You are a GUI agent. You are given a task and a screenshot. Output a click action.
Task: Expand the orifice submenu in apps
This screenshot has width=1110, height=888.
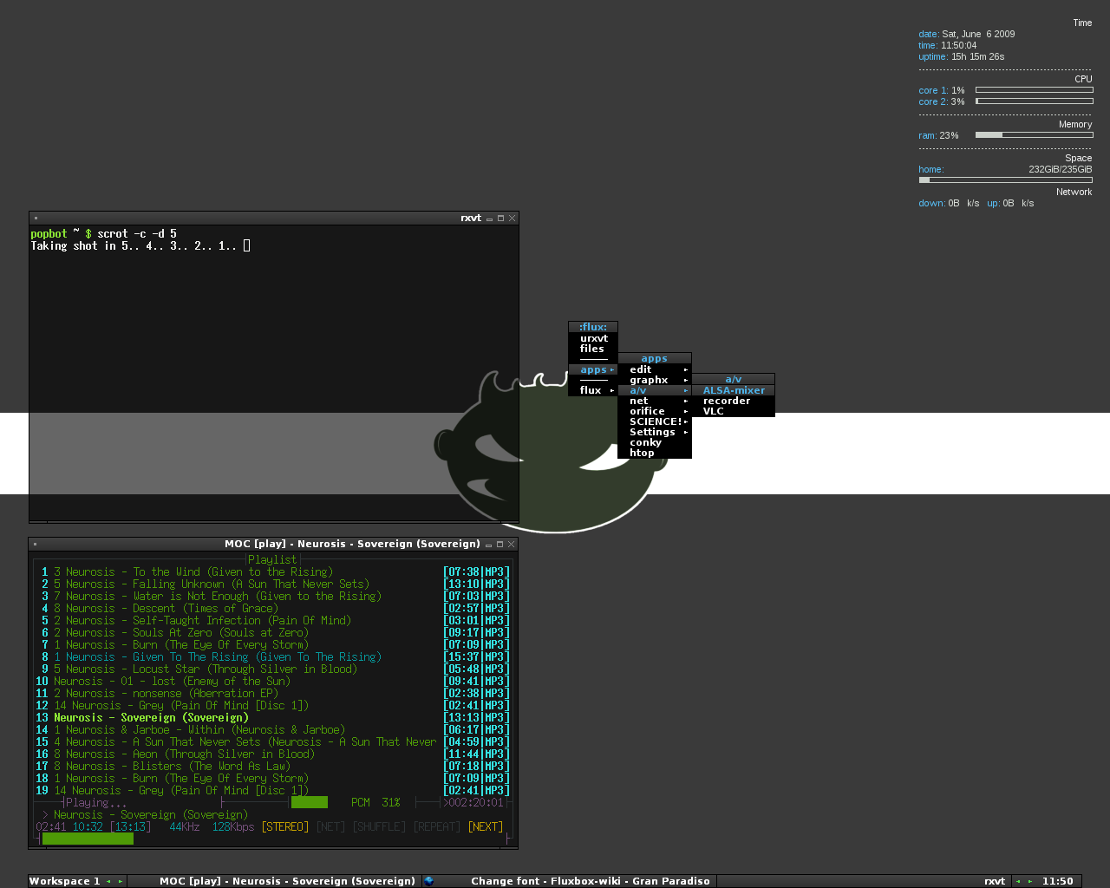pos(655,411)
